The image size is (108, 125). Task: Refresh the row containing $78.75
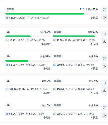(x=104, y=107)
